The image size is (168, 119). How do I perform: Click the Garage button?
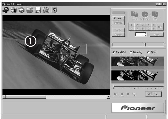(x=118, y=35)
